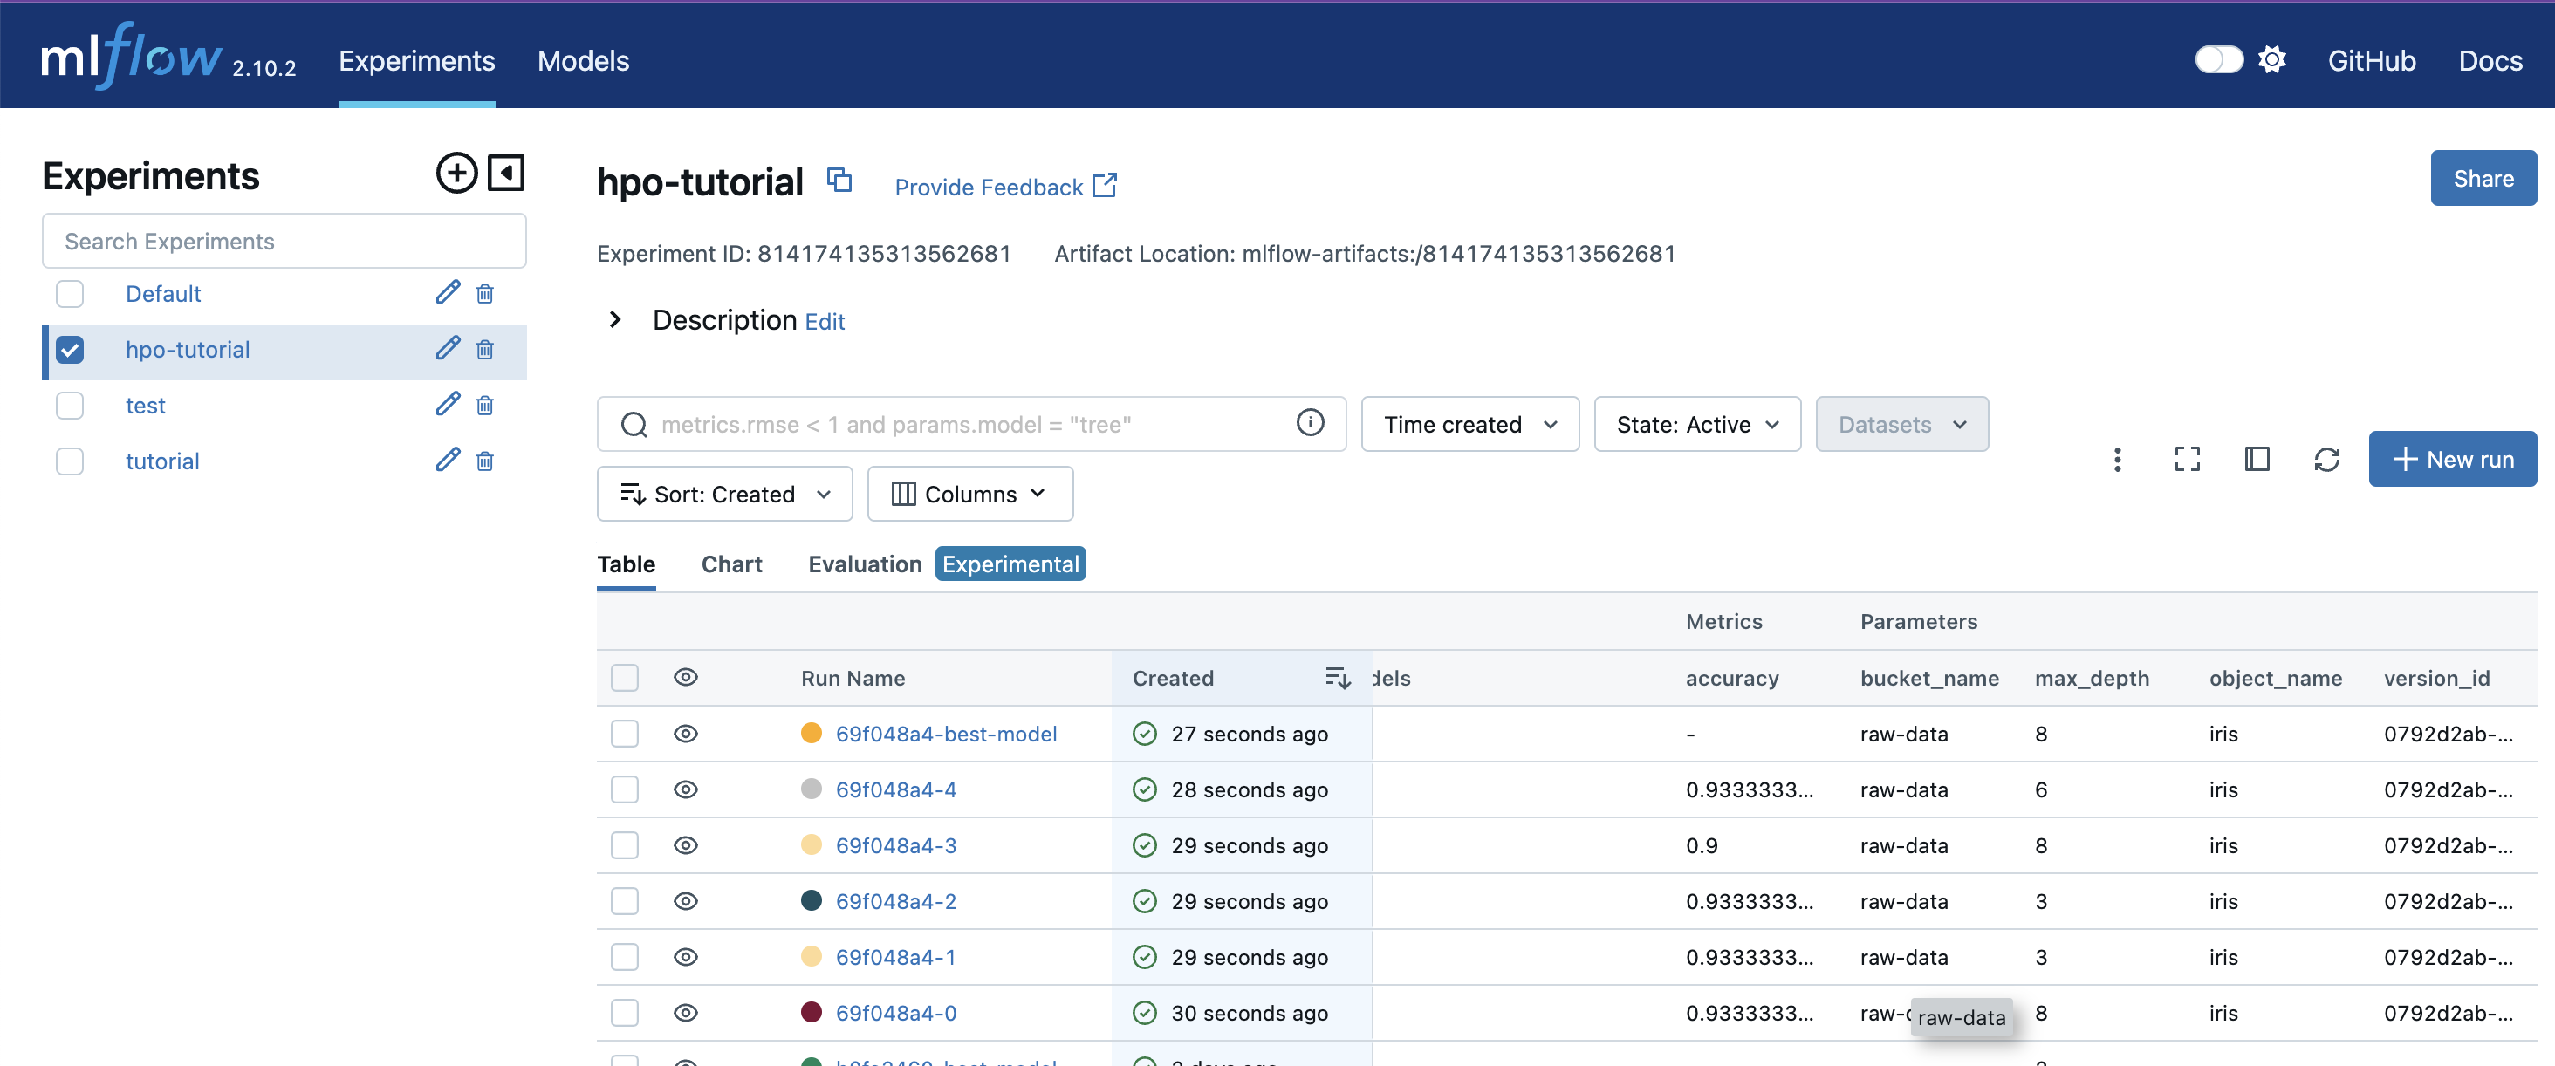The height and width of the screenshot is (1066, 2555).
Task: Toggle visibility of run 69f048a4-3
Action: coord(685,845)
